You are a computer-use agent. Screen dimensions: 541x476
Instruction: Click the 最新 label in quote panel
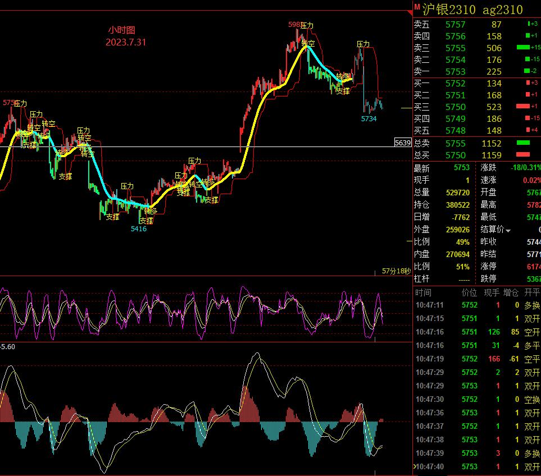click(x=422, y=168)
